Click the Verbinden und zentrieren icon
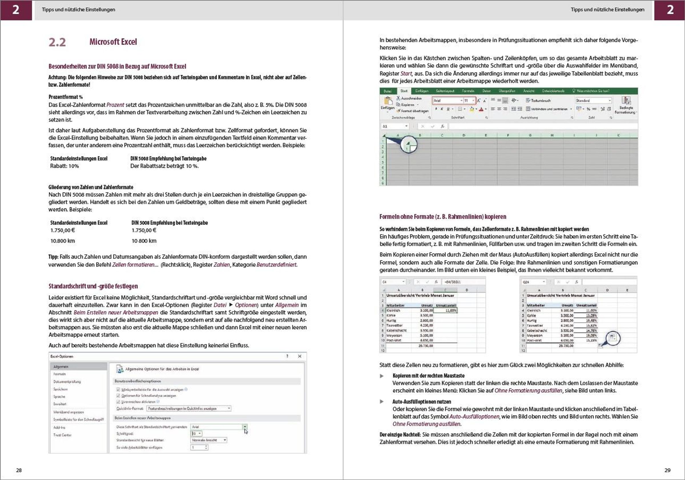The width and height of the screenshot is (685, 480). [528, 109]
